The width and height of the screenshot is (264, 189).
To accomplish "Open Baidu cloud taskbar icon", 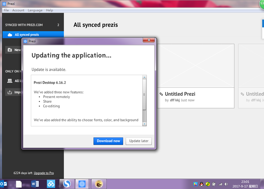I will 51,184.
